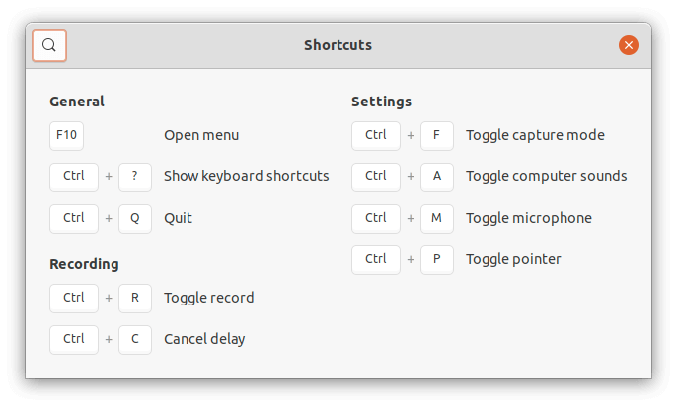The width and height of the screenshot is (677, 407).
Task: Click the F key cap
Action: pyautogui.click(x=437, y=135)
